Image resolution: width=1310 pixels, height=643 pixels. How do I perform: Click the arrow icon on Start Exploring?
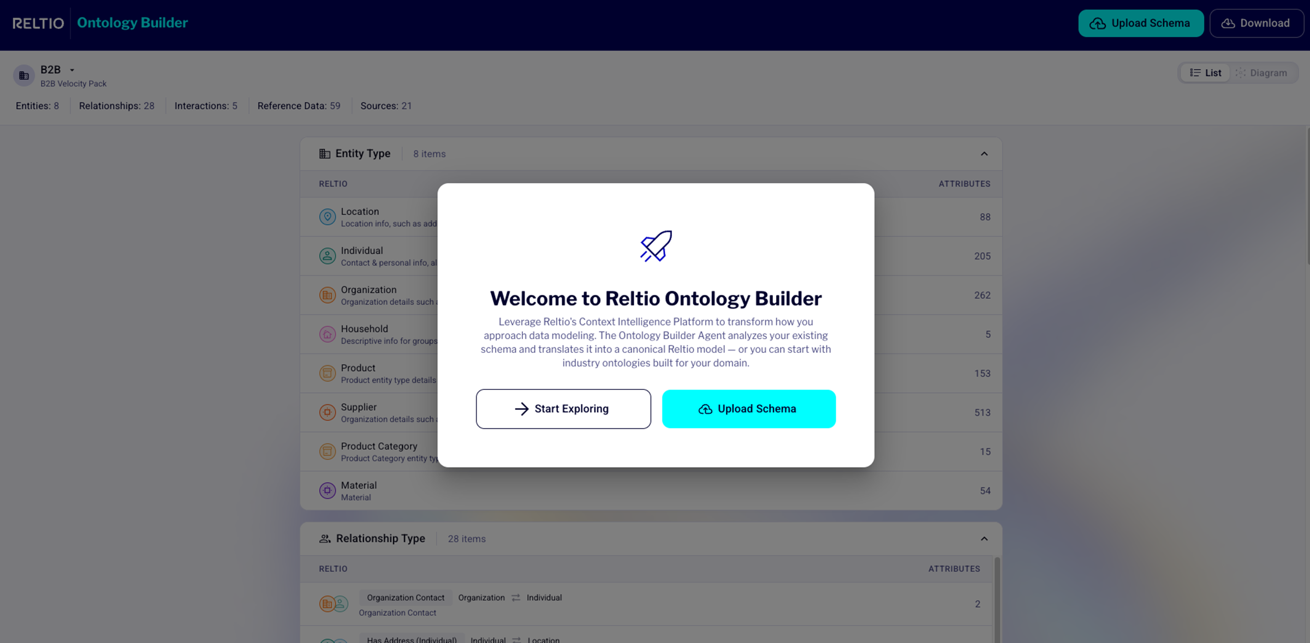pyautogui.click(x=522, y=408)
